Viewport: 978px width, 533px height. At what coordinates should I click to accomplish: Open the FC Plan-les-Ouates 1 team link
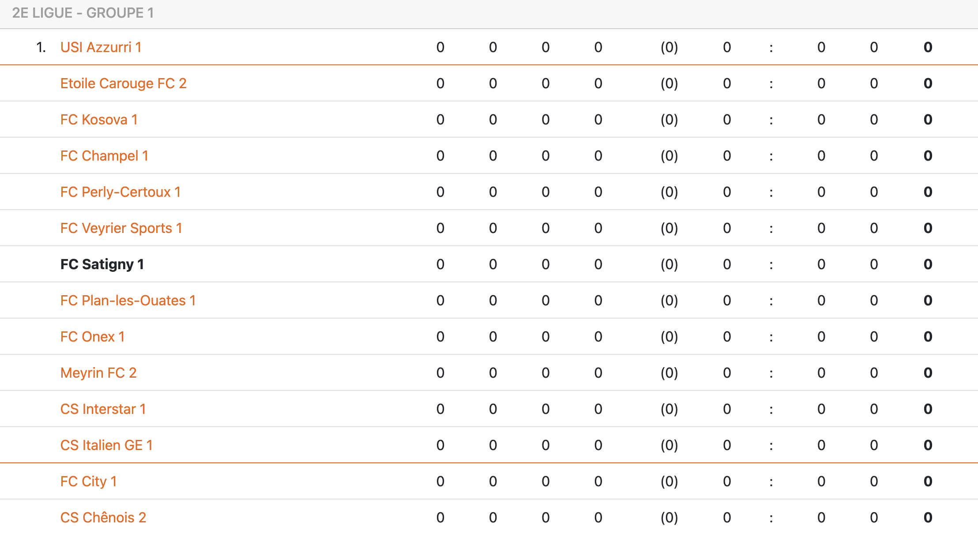click(128, 300)
